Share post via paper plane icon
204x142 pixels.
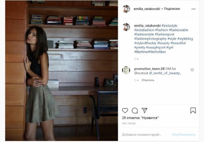click(x=144, y=111)
